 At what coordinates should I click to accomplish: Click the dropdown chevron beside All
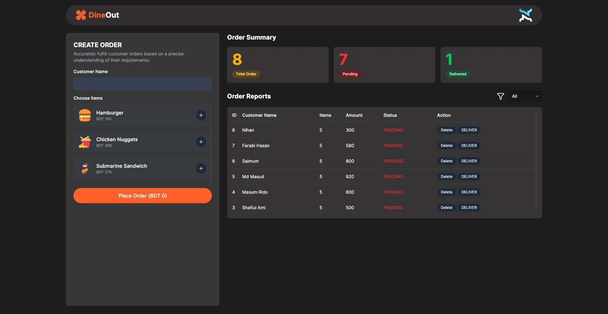(537, 96)
